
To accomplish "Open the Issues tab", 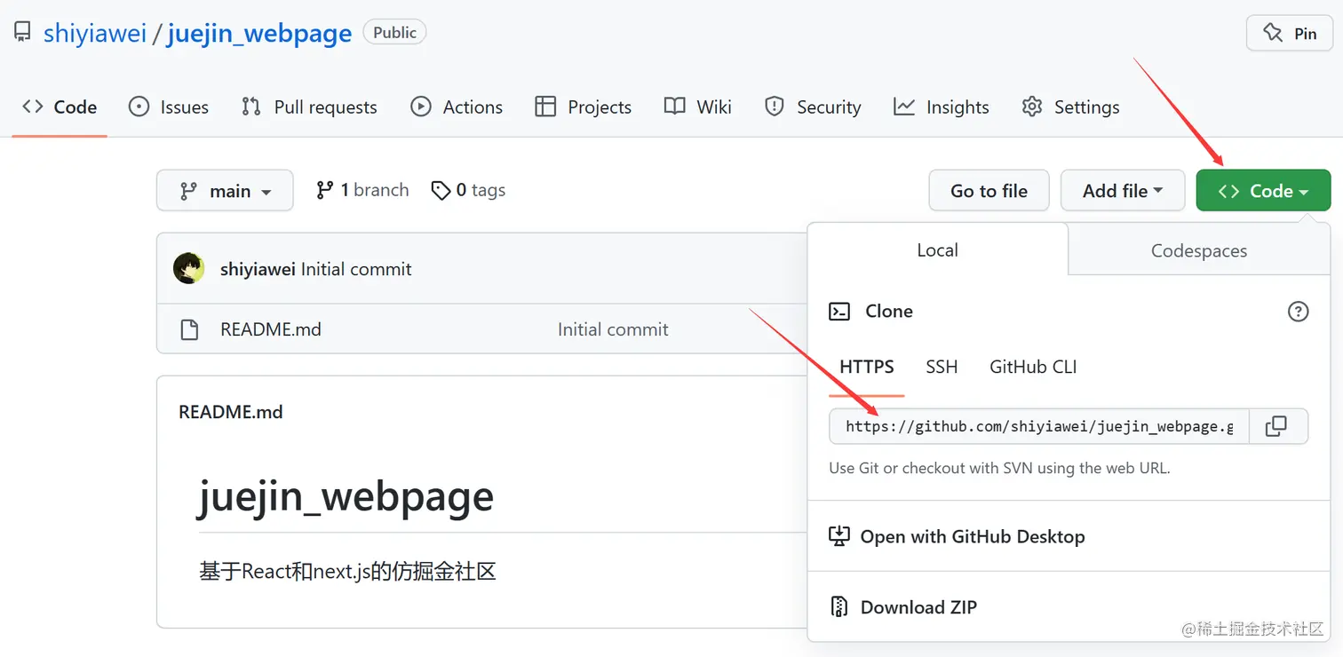I will 169,107.
